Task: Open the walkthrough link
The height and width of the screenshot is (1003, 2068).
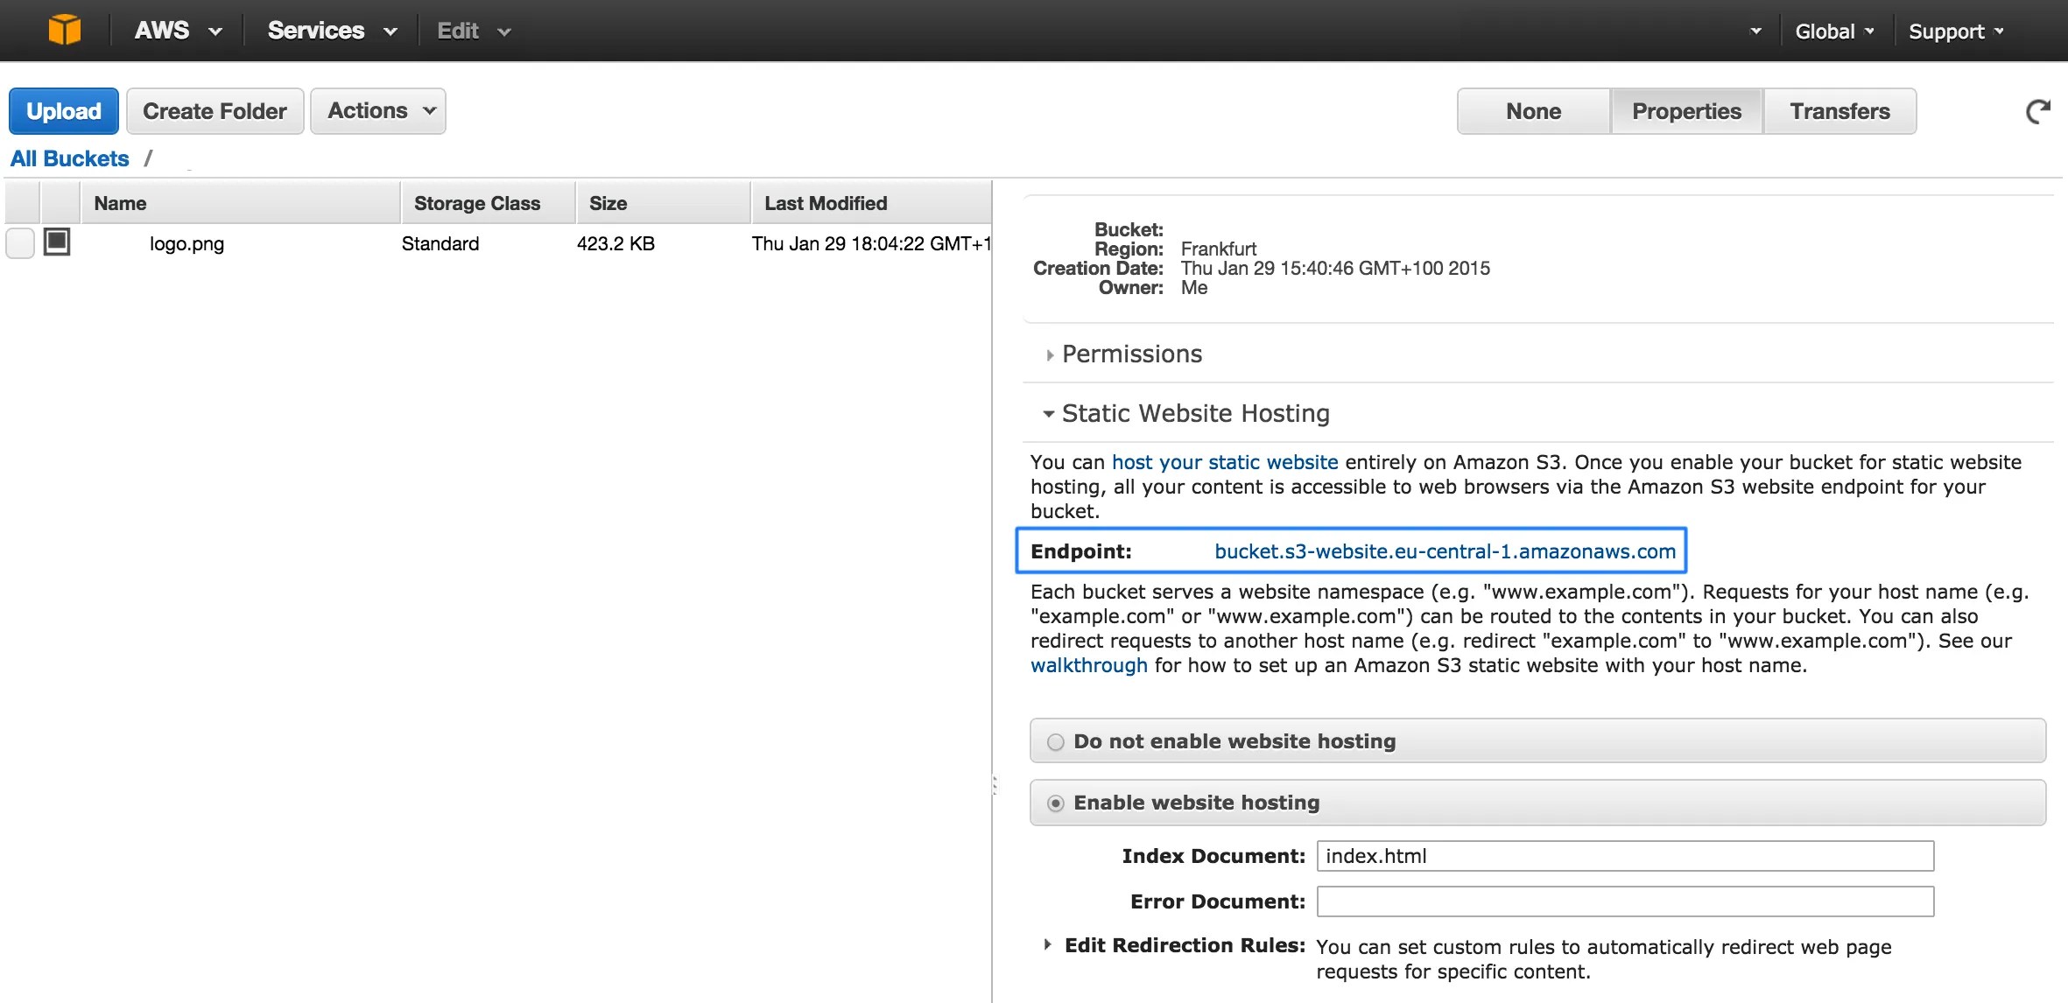Action: tap(1088, 665)
